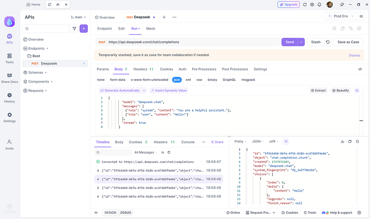Click the purple add new button
The width and height of the screenshot is (370, 219).
point(84,29)
